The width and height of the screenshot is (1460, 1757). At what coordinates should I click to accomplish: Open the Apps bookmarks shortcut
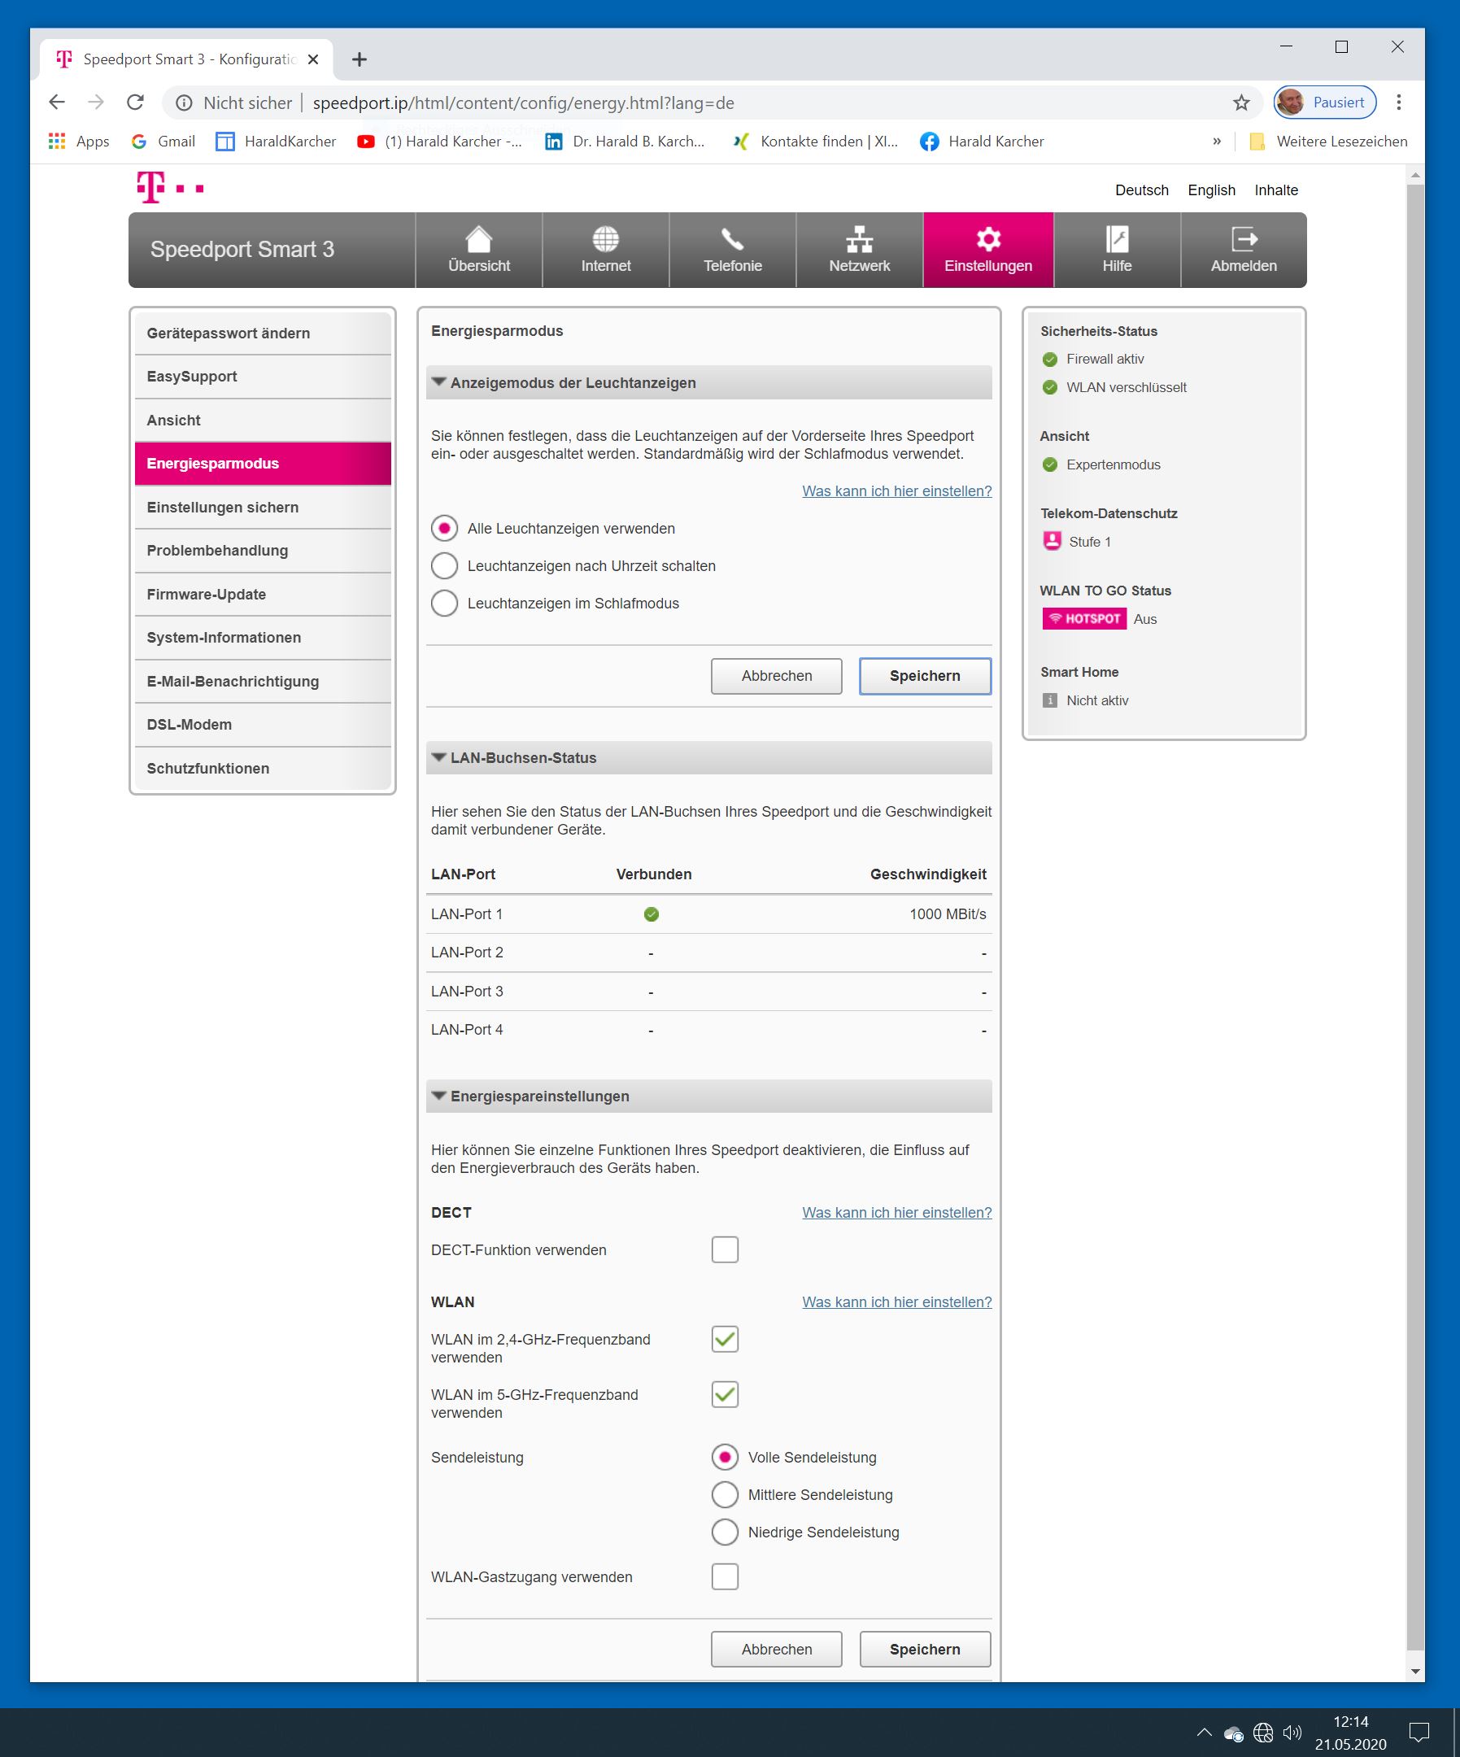[x=80, y=142]
